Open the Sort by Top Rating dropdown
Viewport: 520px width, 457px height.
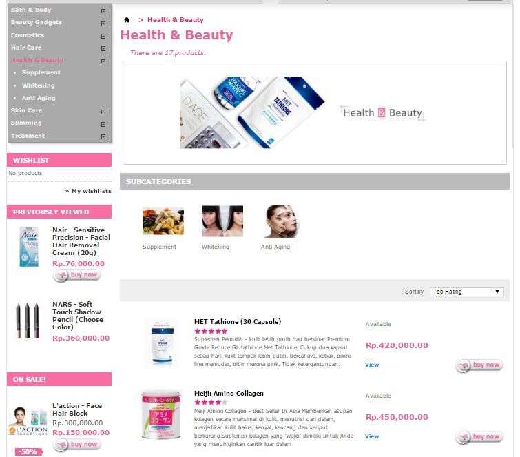click(x=466, y=292)
